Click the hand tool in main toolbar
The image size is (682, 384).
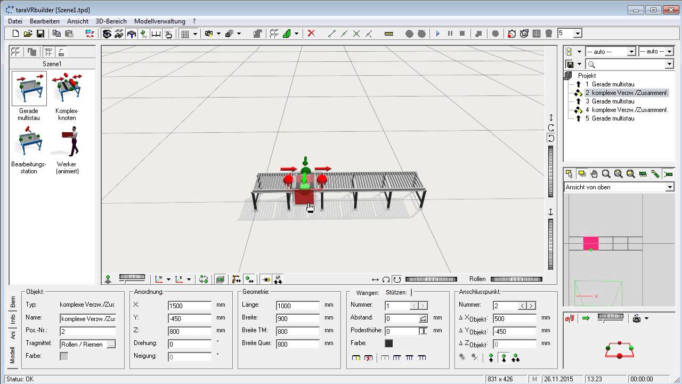pyautogui.click(x=168, y=34)
